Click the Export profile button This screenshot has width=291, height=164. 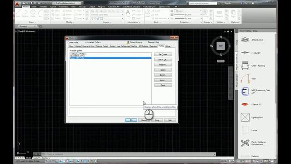(x=163, y=75)
